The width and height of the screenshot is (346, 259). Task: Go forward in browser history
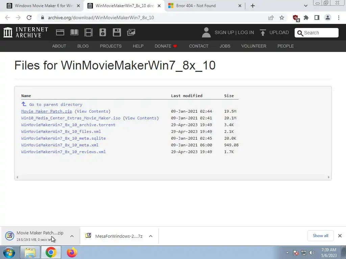[x=18, y=18]
